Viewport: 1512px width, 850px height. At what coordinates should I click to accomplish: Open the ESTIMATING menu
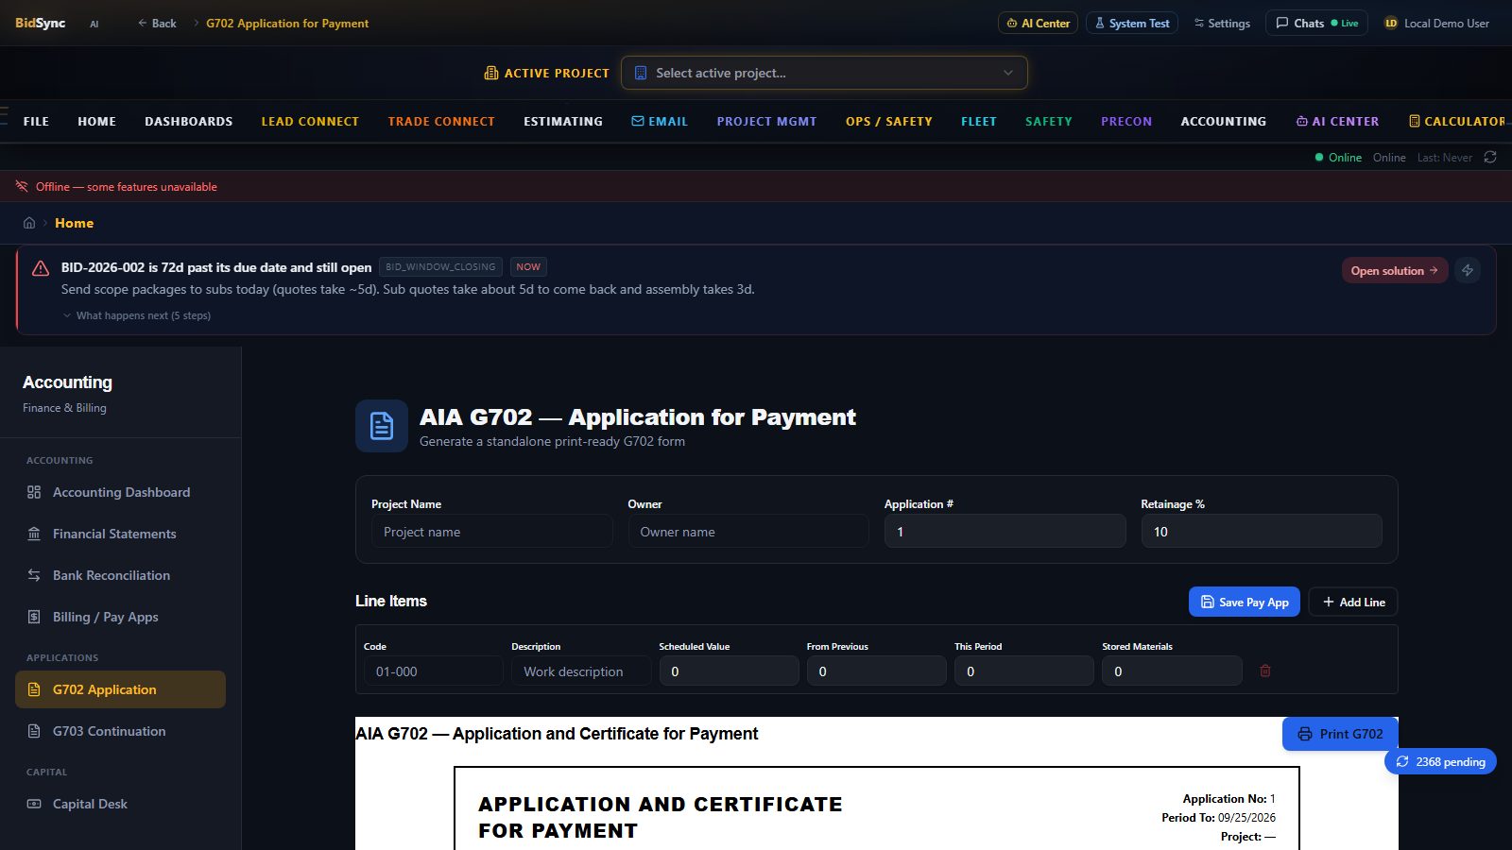coord(563,121)
